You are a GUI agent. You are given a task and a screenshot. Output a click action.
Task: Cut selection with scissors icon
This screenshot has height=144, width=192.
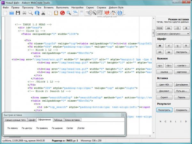pos(43,13)
